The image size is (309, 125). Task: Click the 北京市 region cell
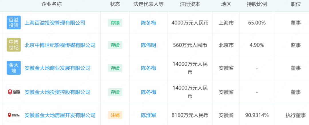(226, 45)
